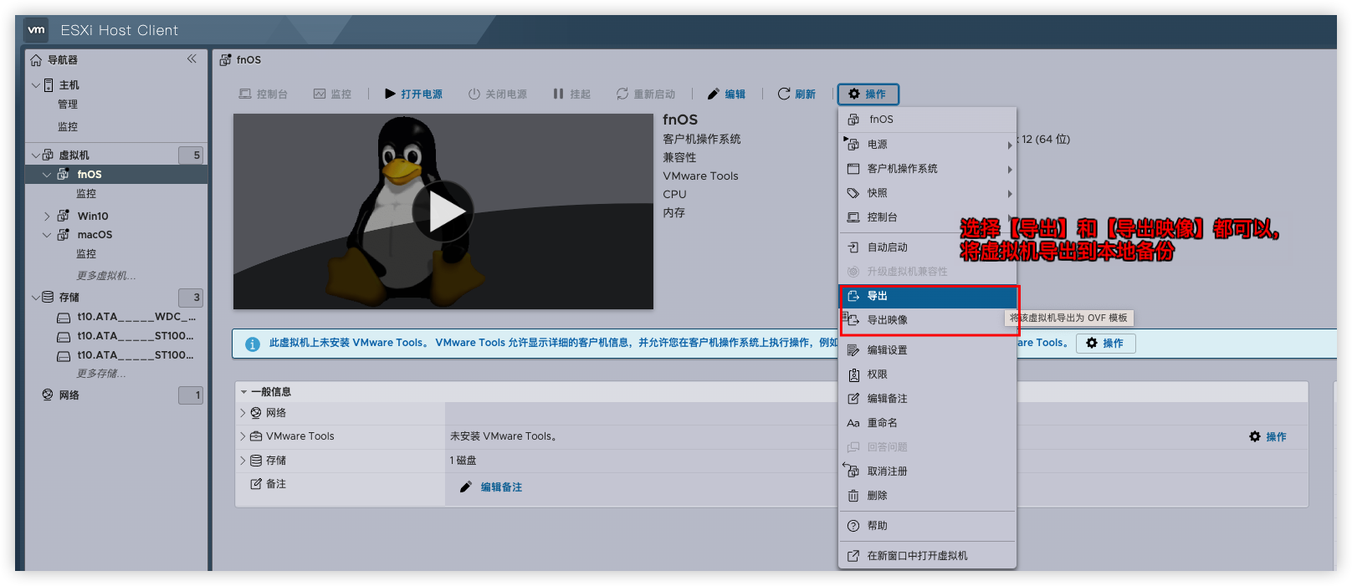Select the Win10 virtual machine
This screenshot has height=586, width=1352.
93,216
